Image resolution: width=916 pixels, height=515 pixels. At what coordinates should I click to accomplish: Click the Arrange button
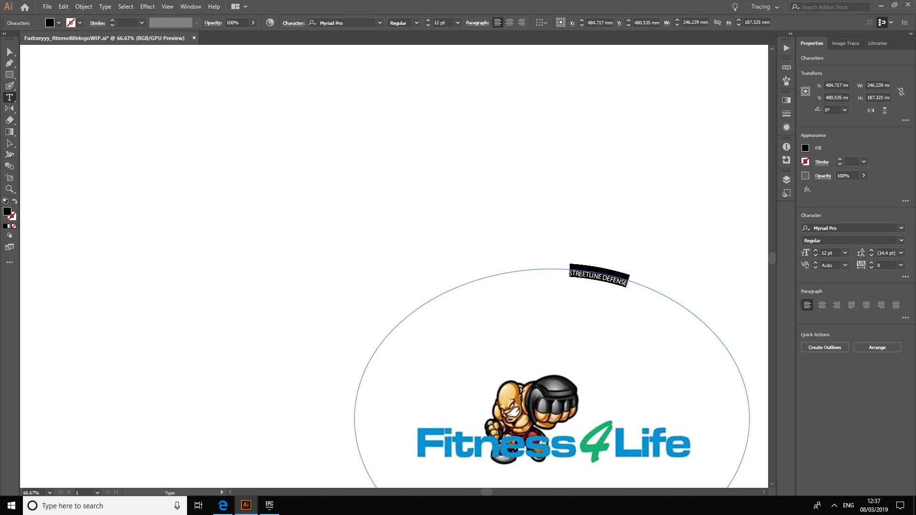pos(877,347)
